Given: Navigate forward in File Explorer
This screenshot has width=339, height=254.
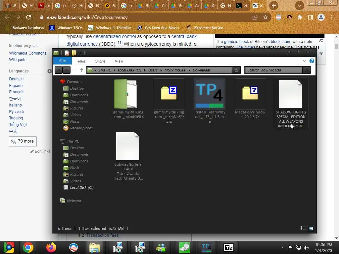Looking at the screenshot, I should [x=67, y=70].
